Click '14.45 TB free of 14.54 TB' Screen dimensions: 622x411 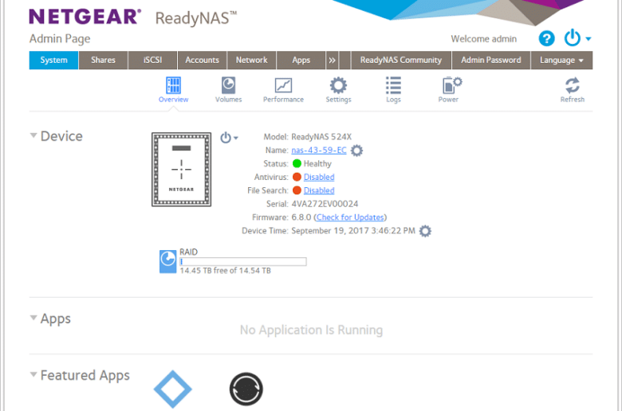click(226, 271)
